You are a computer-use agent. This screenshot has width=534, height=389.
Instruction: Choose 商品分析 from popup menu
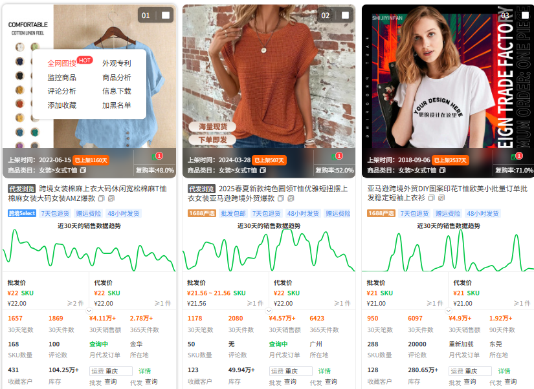click(x=117, y=78)
